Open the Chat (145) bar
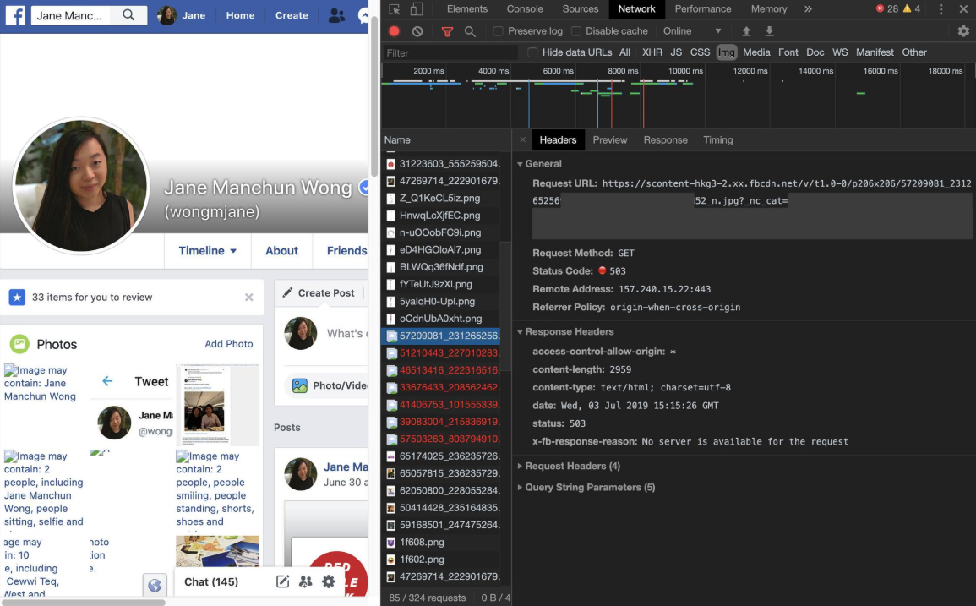 [211, 581]
